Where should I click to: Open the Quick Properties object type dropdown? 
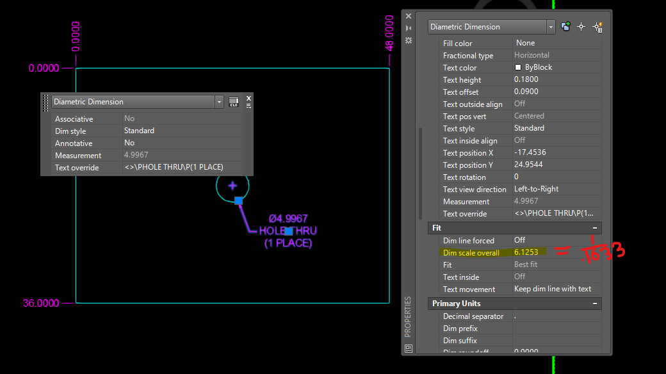coord(218,101)
